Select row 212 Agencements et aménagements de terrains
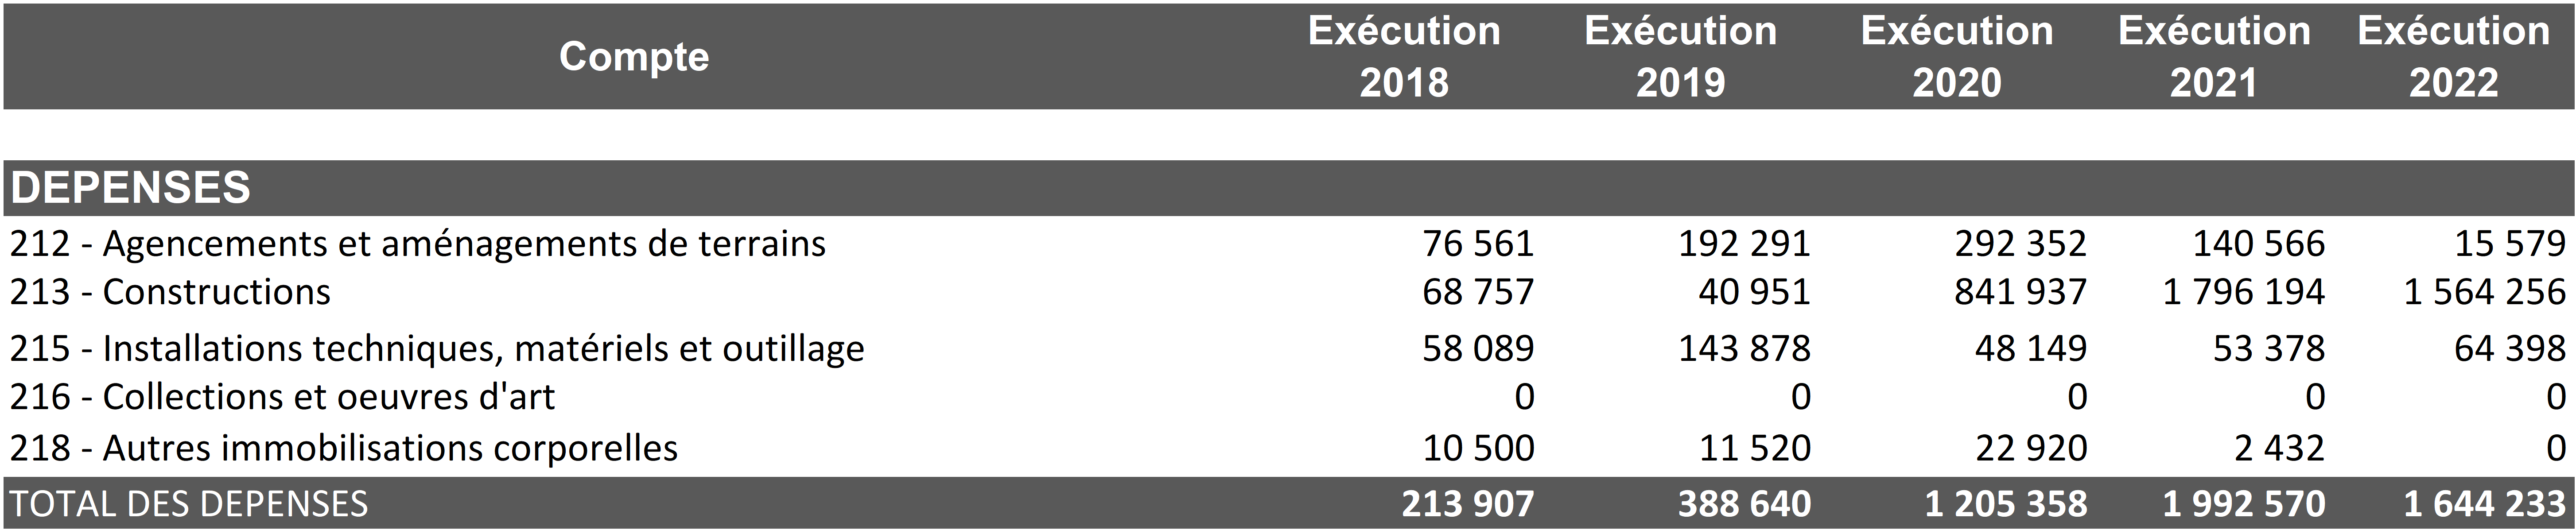The height and width of the screenshot is (530, 2576). [418, 244]
